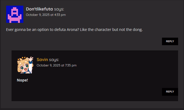Click the Don'tlikefuta author name

[x=39, y=9]
